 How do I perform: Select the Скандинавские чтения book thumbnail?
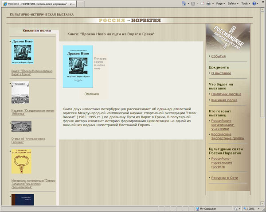(20, 93)
